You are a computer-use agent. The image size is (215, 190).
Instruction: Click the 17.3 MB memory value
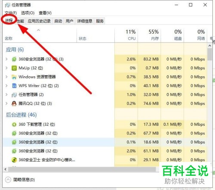pos(151,125)
